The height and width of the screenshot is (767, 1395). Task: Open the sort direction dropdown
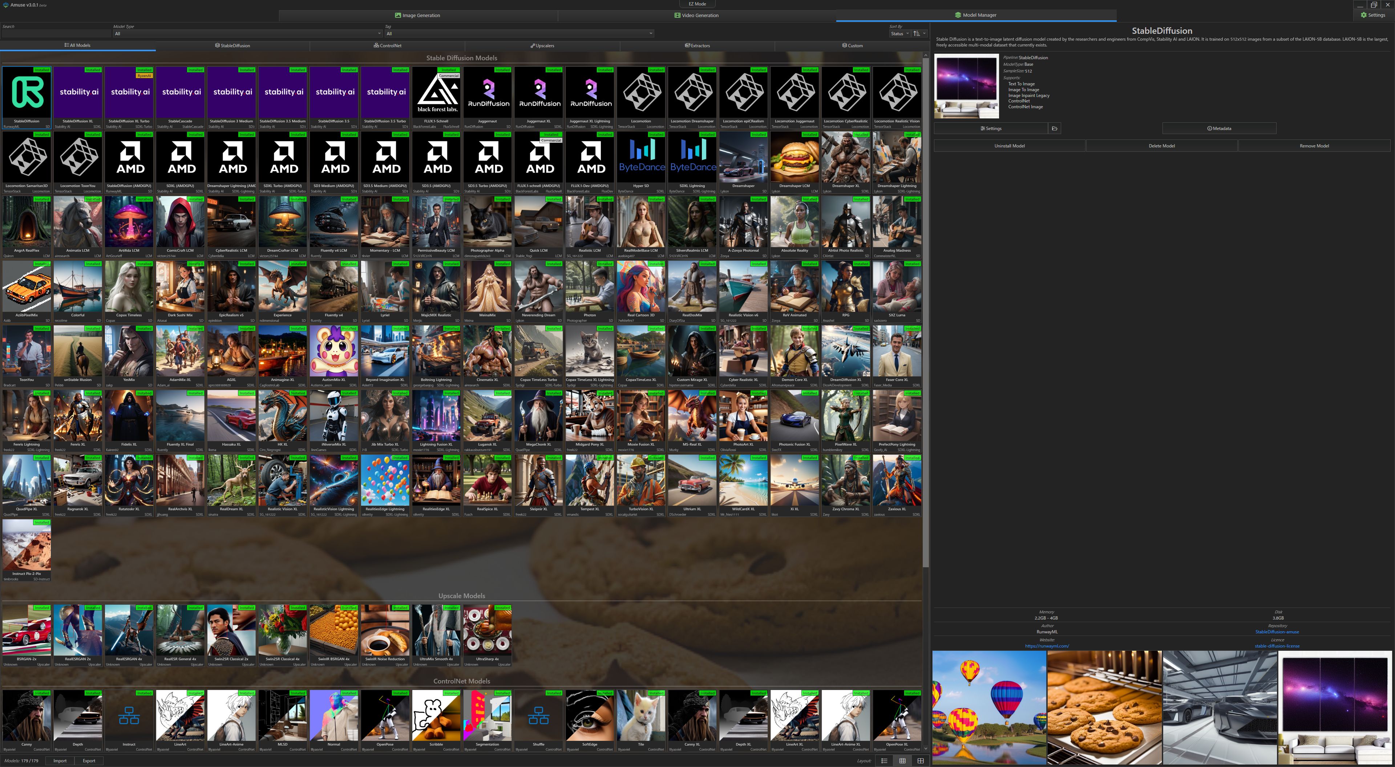point(919,33)
